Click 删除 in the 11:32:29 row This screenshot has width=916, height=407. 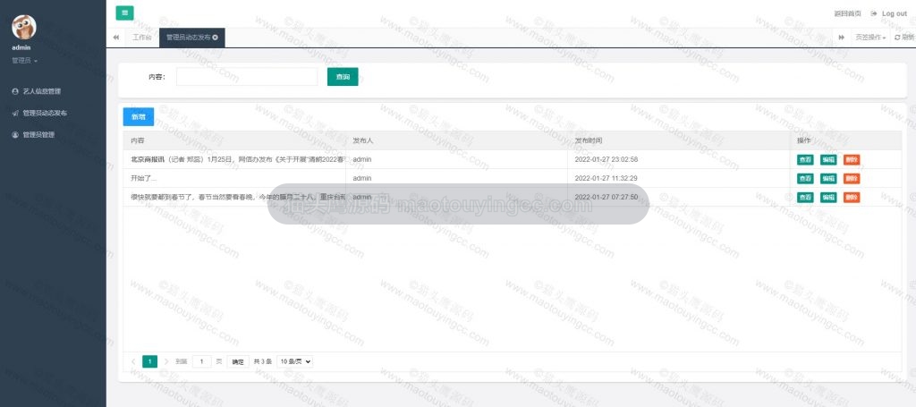852,178
